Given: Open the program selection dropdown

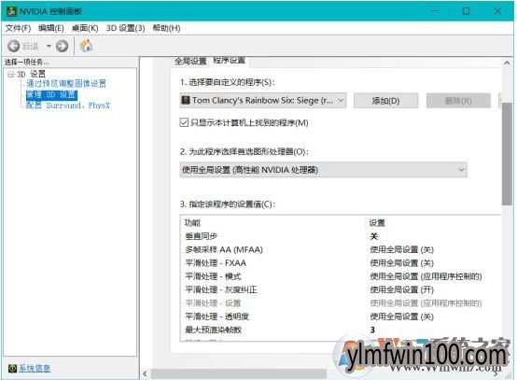Looking at the screenshot, I should [x=263, y=100].
